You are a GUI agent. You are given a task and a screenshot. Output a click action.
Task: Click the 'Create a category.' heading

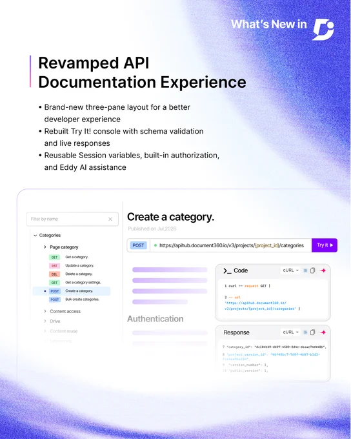click(170, 217)
